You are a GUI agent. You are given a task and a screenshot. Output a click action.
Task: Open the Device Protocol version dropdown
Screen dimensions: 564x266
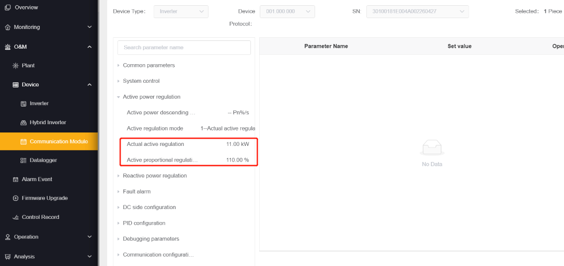coord(287,11)
